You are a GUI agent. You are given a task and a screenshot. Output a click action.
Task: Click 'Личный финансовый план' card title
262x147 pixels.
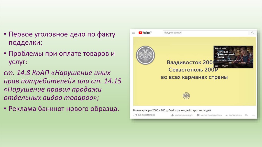(226, 54)
